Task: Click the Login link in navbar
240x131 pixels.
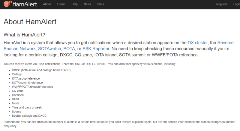Action: point(236,4)
